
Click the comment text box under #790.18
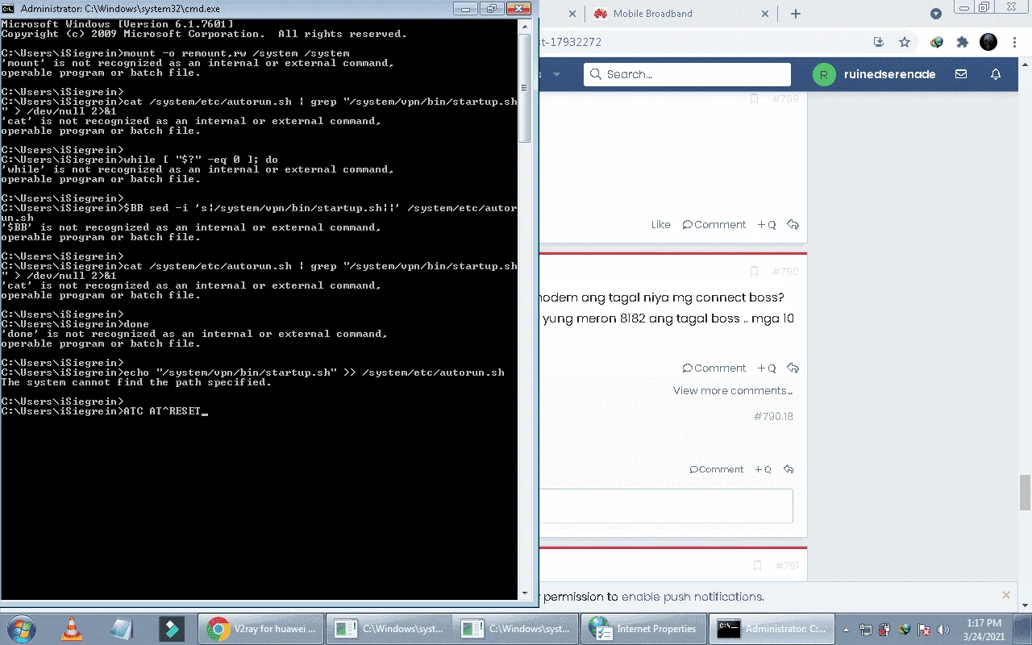tap(666, 506)
